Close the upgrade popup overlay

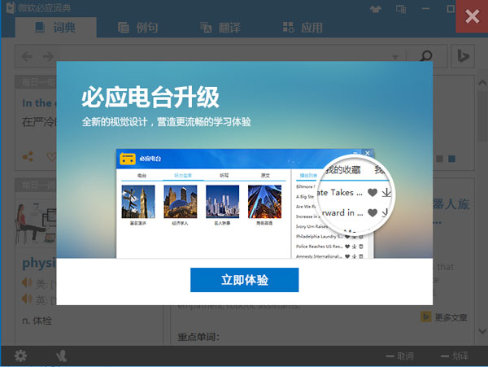point(472,16)
